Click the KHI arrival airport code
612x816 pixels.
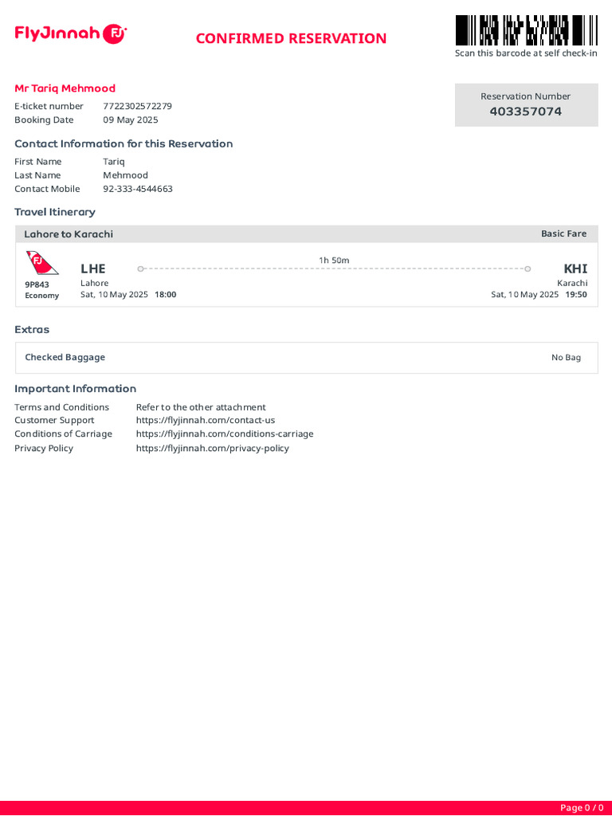point(575,269)
